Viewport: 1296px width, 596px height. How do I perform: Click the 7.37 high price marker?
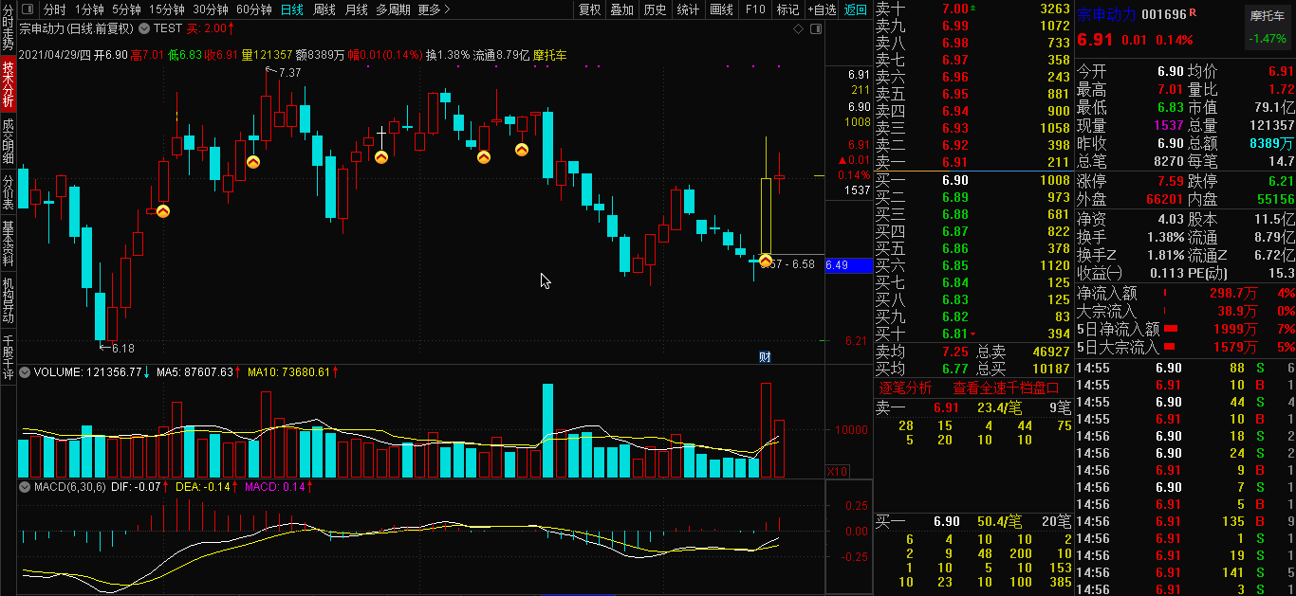[x=289, y=73]
